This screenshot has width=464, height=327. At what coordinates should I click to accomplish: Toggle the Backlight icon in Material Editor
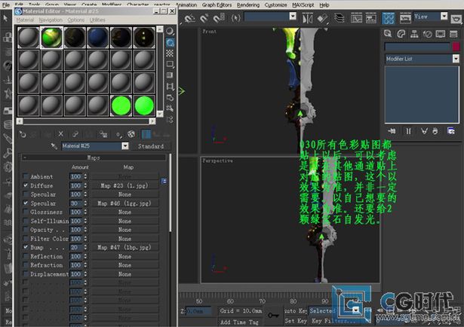coord(170,44)
